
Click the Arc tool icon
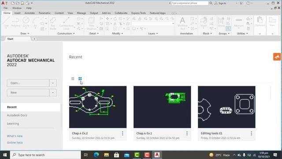35,23
